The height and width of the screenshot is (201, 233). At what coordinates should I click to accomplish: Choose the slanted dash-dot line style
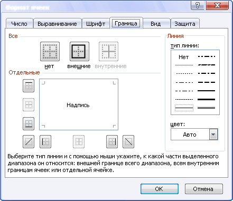point(207,65)
